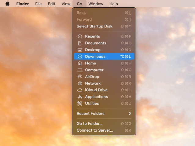
Task: Click the Recents clock icon
Action: (80, 36)
